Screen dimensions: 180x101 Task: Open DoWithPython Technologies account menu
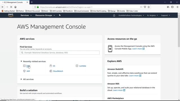tap(131, 15)
